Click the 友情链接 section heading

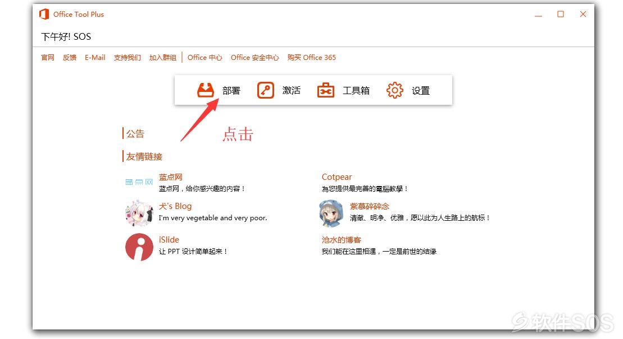[144, 157]
